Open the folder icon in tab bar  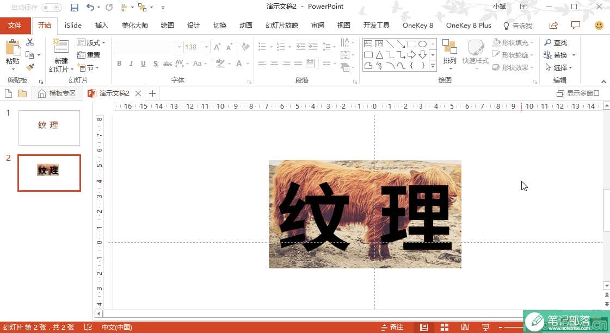pyautogui.click(x=22, y=93)
